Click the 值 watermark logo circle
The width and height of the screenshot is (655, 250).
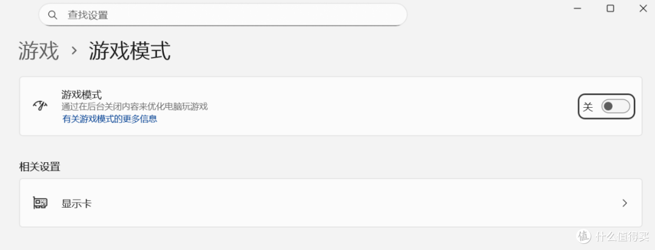coord(584,236)
